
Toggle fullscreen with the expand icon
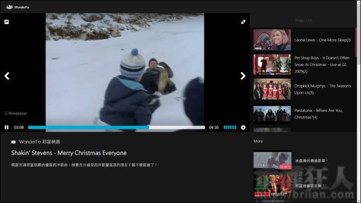(x=243, y=22)
